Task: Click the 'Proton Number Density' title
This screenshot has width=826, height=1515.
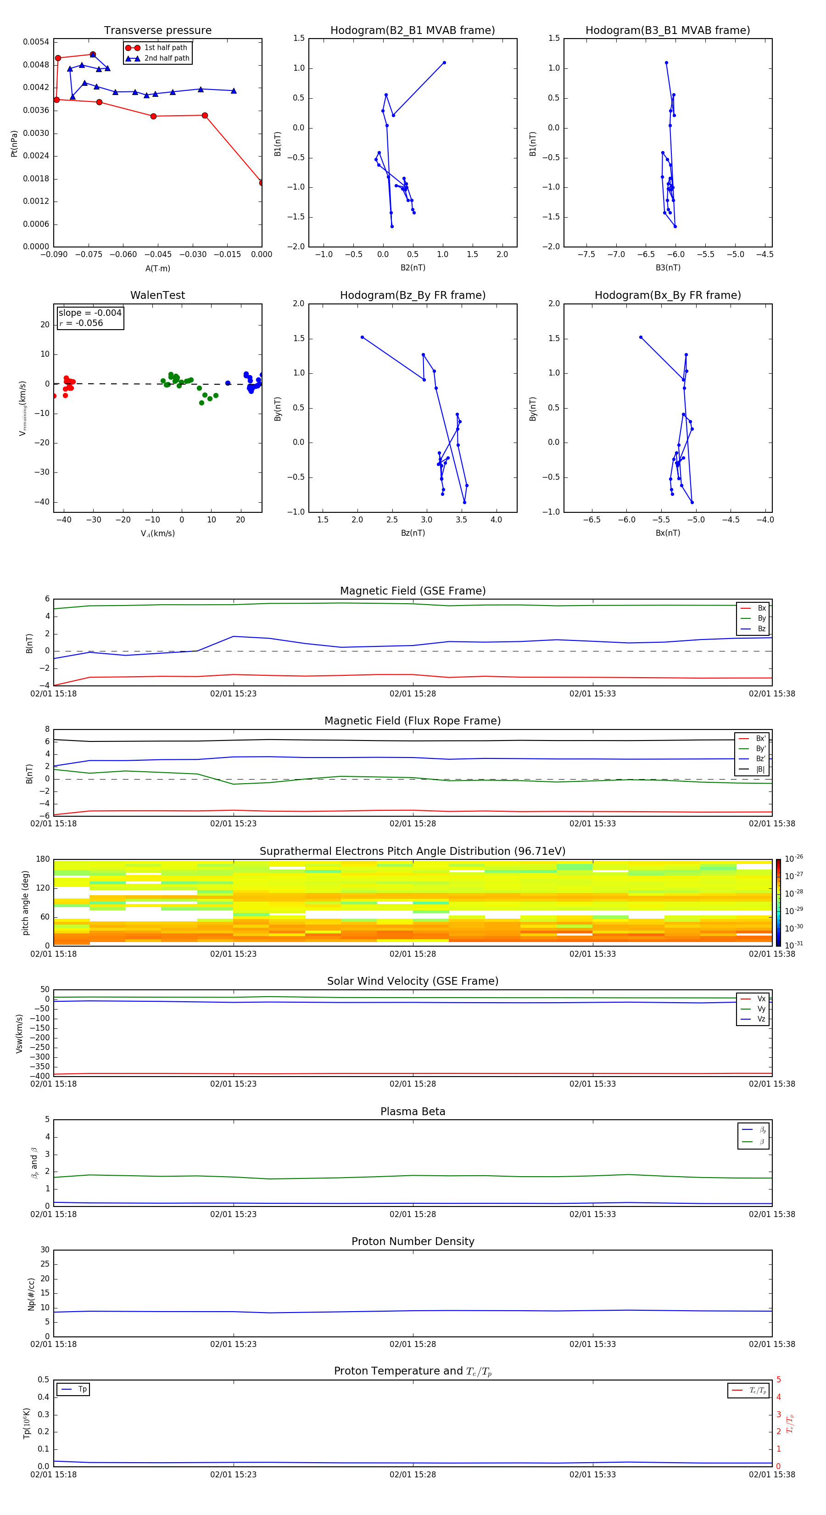Action: coord(413,1241)
